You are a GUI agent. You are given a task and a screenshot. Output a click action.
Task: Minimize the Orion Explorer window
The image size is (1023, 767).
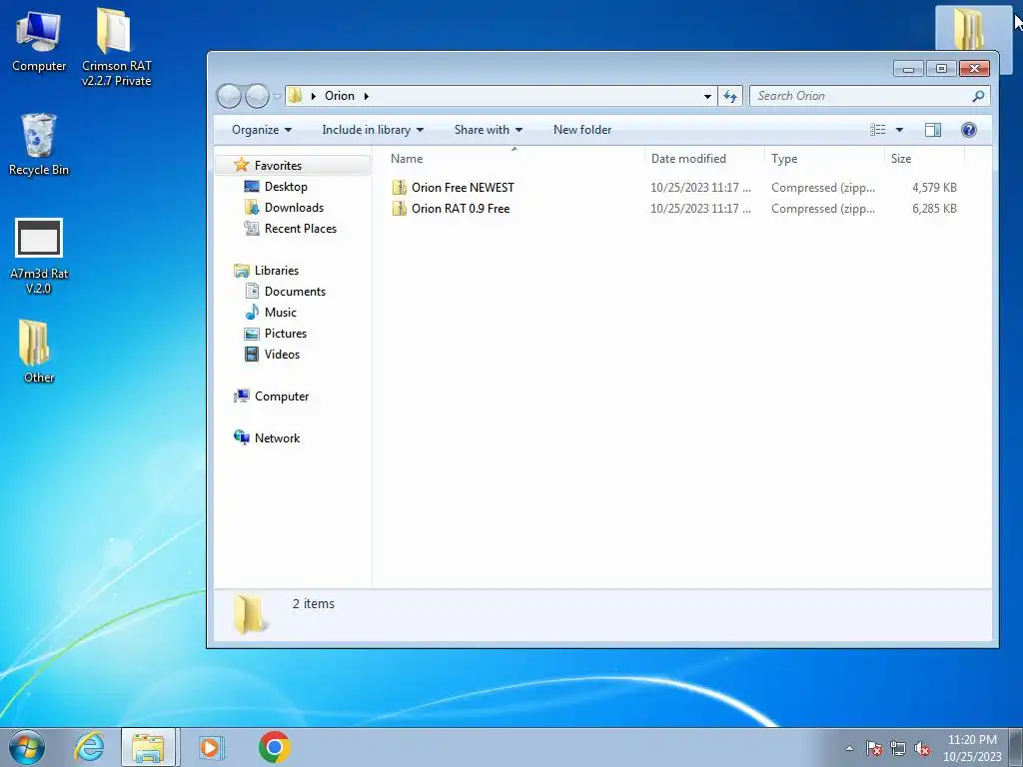908,69
